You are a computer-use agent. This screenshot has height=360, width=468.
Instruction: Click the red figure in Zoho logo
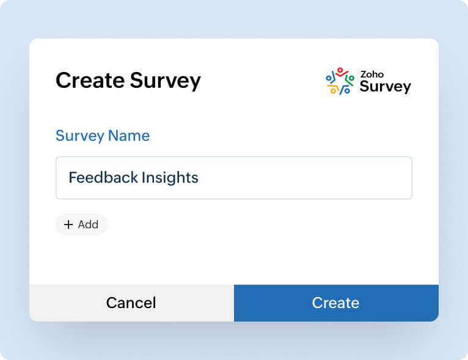[x=340, y=73]
